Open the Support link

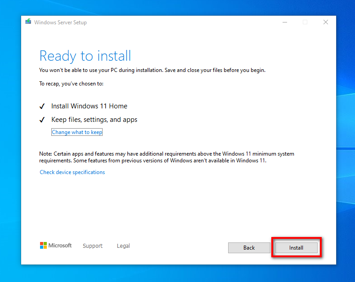pos(93,246)
